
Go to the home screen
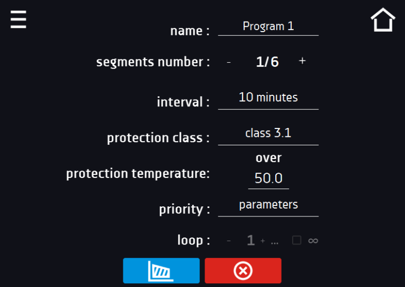[x=383, y=20]
